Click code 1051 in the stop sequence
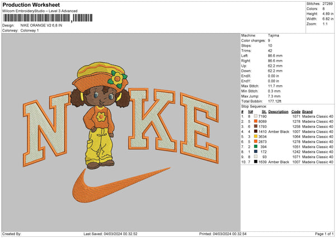336x238 pixels. point(296,147)
